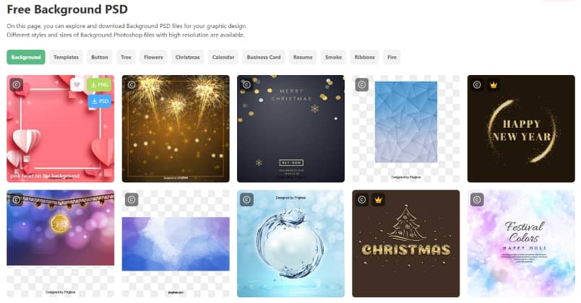Image resolution: width=581 pixels, height=303 pixels.
Task: Click the copyright icon on Merry Christmas card
Action: [x=246, y=84]
